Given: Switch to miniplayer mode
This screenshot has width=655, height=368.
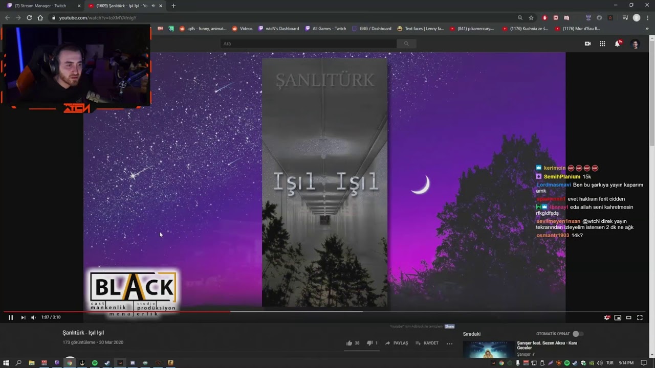Looking at the screenshot, I should [x=618, y=317].
